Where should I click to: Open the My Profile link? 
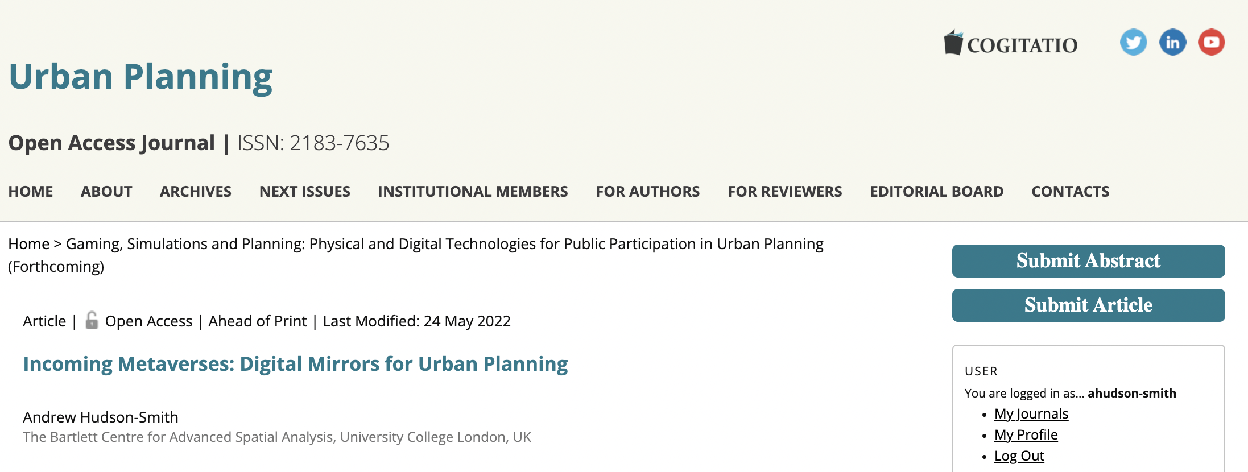coord(1026,434)
